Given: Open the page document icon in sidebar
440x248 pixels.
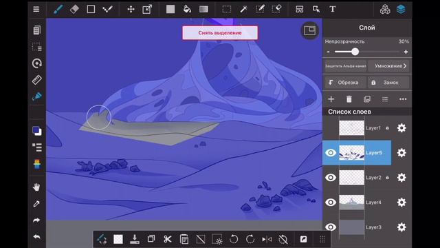Looking at the screenshot, I should (36, 30).
